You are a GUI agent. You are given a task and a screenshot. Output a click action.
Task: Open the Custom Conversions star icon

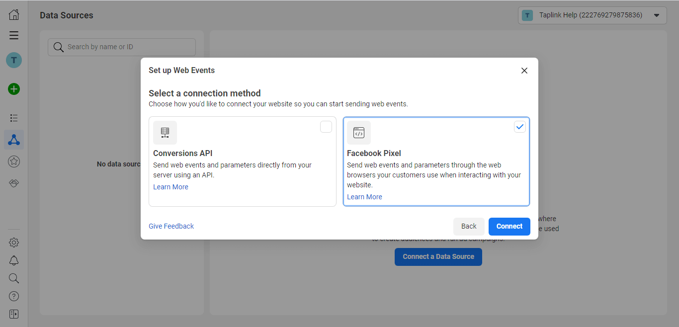click(14, 162)
